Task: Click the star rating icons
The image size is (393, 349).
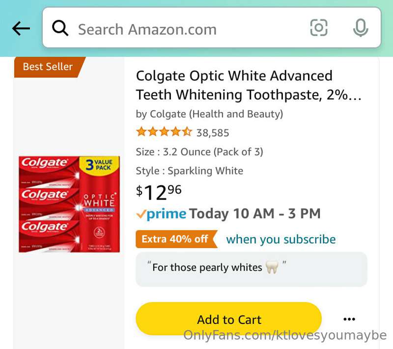Action: [x=164, y=131]
